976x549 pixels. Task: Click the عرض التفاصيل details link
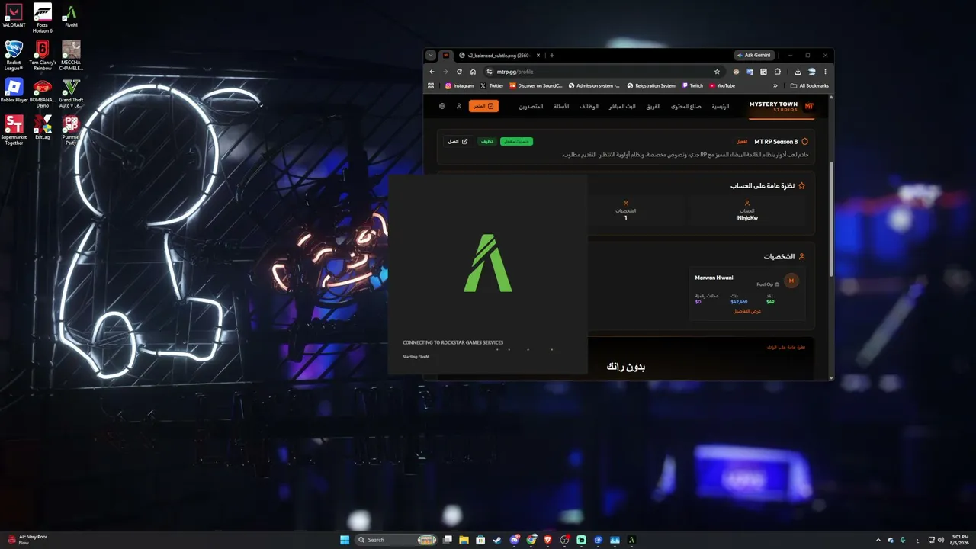(747, 311)
